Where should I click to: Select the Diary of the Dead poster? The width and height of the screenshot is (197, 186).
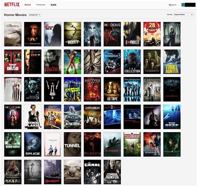tap(92, 117)
